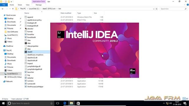The height and width of the screenshot is (106, 189).
Task: Click ideaIC-2019.2.win in the address path
Action: [49, 9]
